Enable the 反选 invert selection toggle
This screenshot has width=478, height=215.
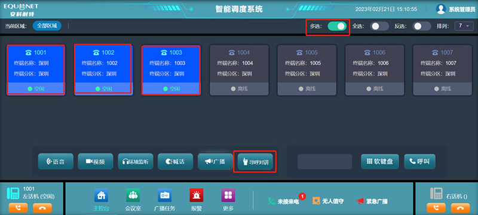[422, 26]
